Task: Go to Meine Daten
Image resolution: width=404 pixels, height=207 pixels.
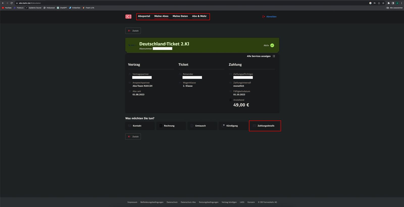Action: click(x=180, y=16)
